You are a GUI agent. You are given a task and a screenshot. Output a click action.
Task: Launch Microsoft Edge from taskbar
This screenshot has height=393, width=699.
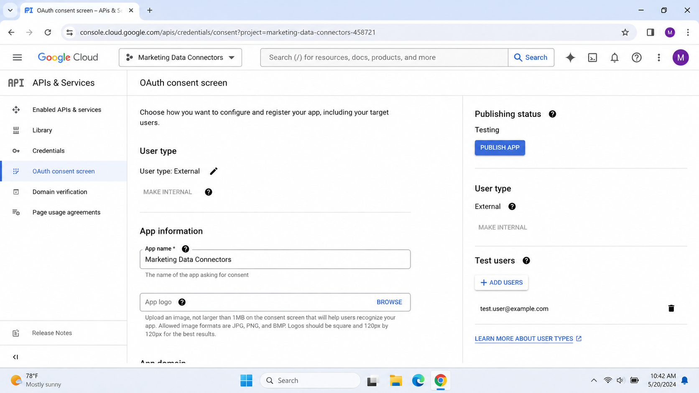[418, 380]
